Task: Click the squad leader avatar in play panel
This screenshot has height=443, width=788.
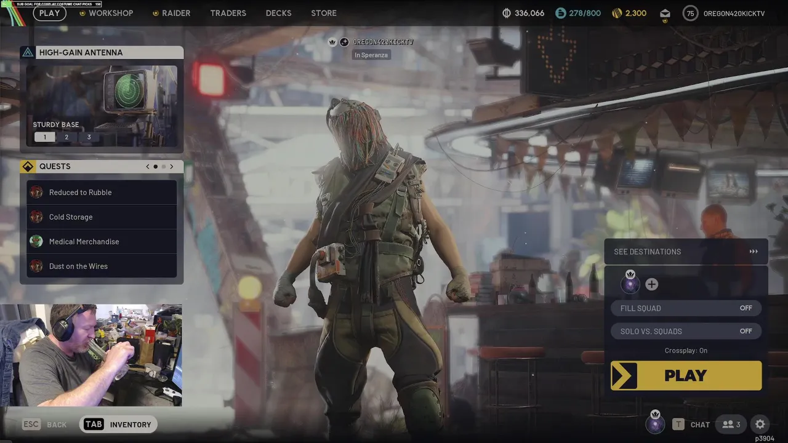Action: pos(630,284)
